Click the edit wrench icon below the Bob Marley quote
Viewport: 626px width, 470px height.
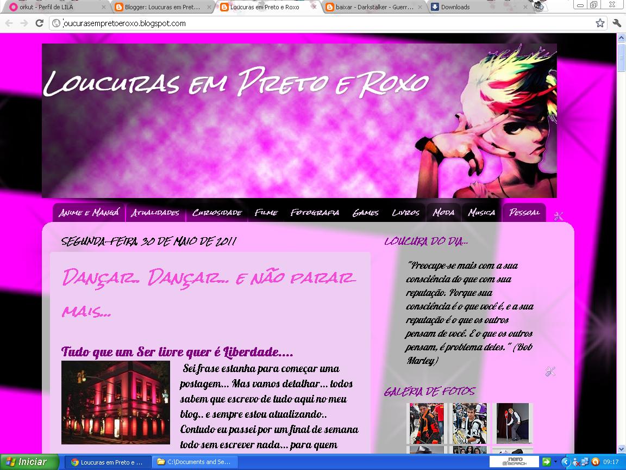coord(550,372)
